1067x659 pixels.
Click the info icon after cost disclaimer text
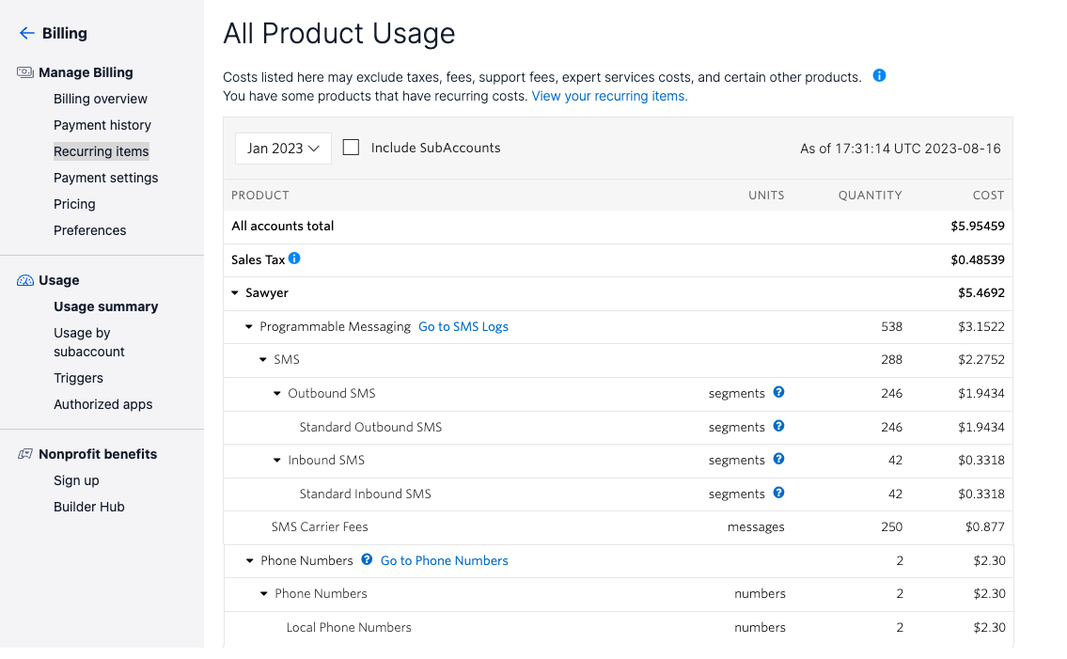coord(879,76)
